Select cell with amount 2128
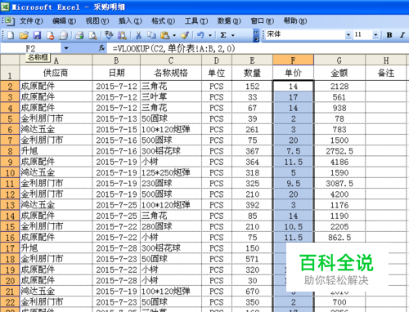 (339, 87)
